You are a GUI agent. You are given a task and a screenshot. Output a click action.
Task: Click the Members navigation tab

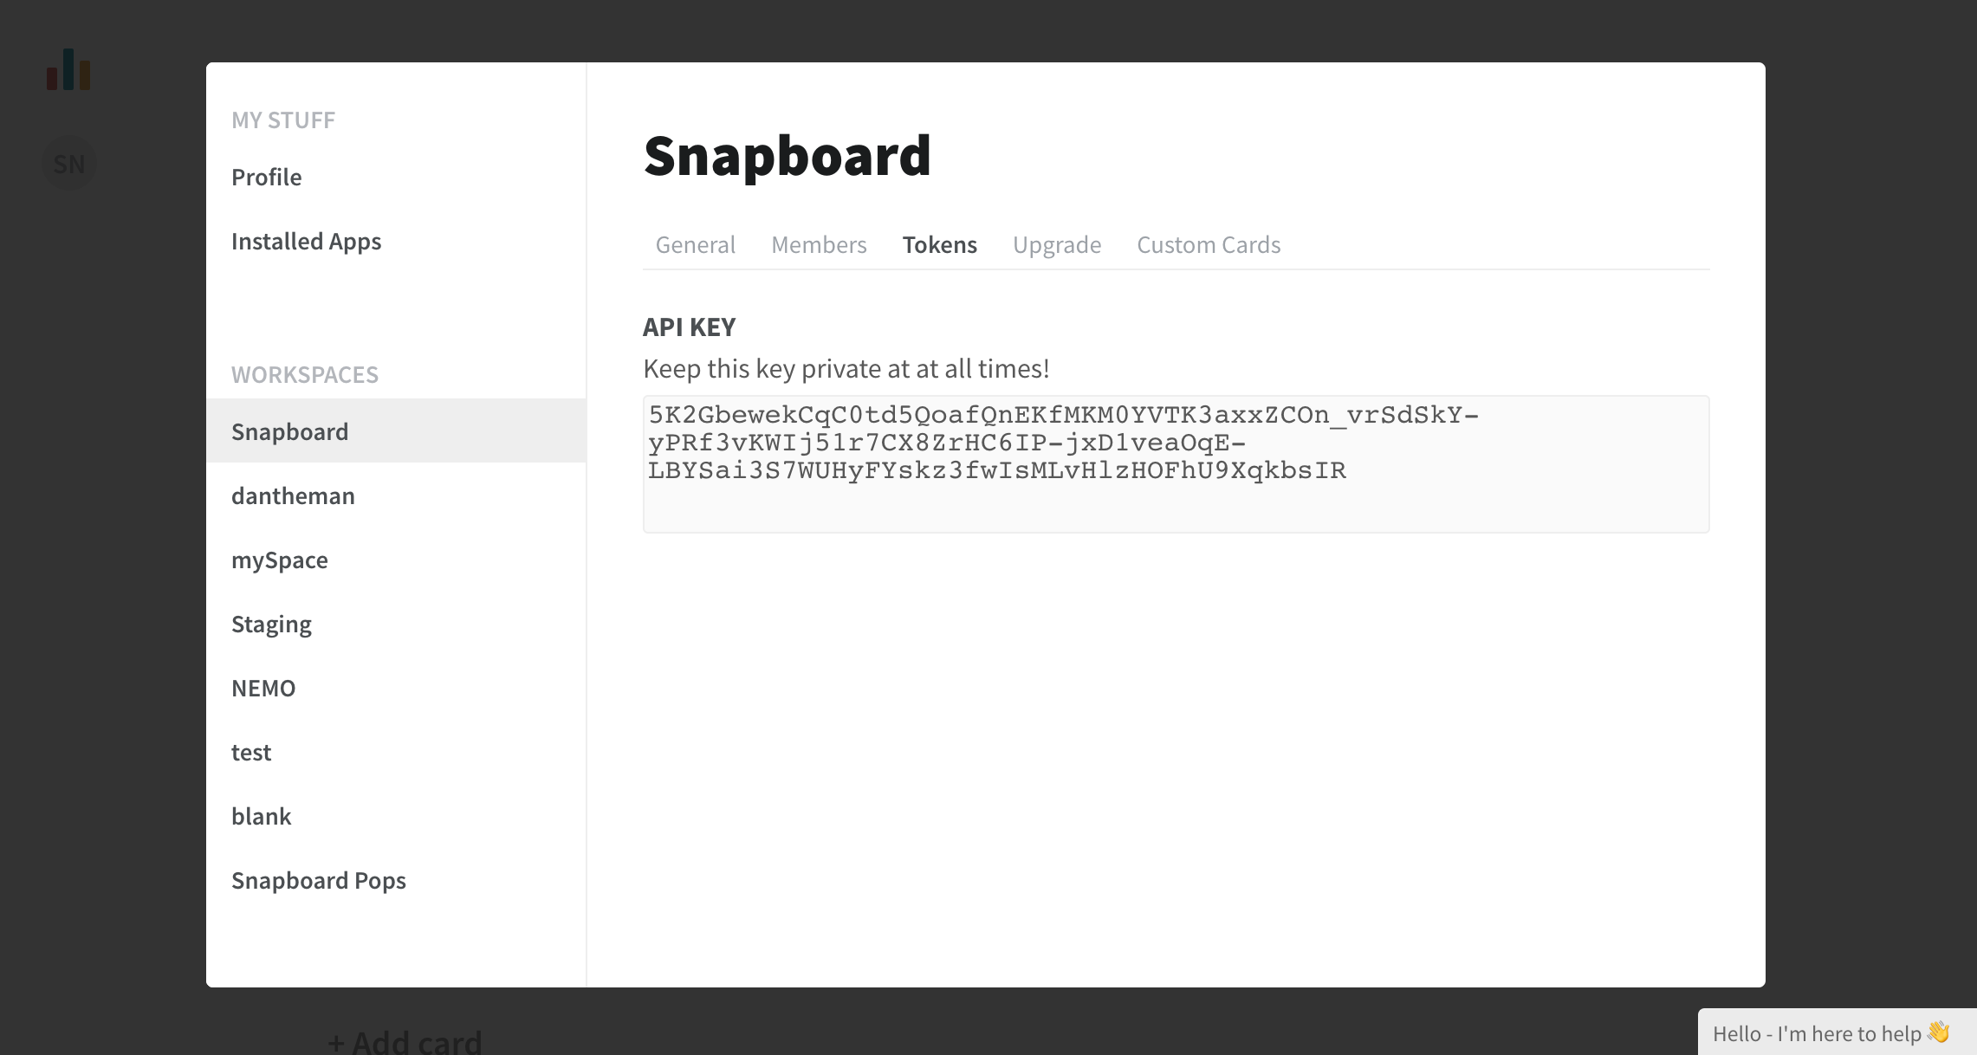tap(819, 244)
